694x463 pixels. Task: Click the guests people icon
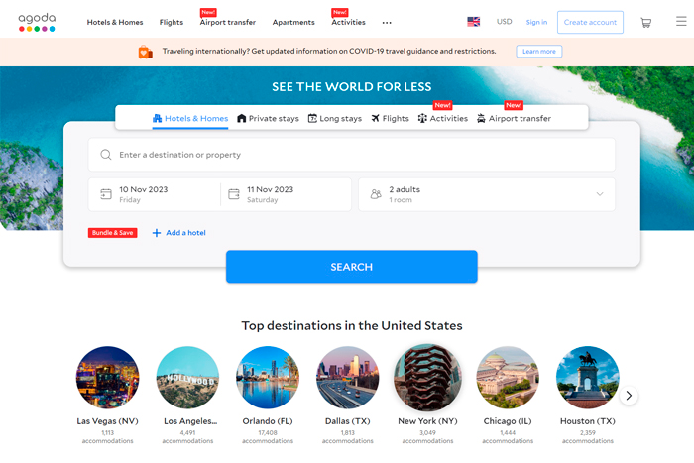[376, 194]
